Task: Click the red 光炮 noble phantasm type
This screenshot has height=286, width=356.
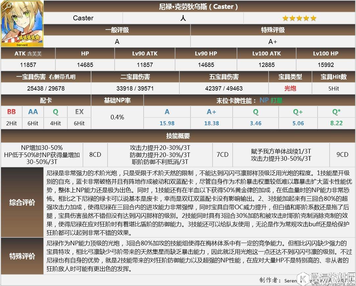Action: click(290, 88)
